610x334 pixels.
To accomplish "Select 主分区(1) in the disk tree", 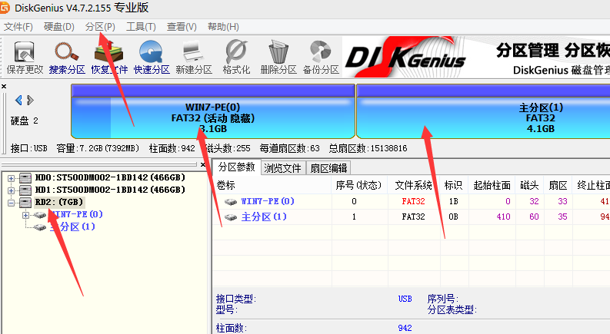I will pyautogui.click(x=72, y=227).
